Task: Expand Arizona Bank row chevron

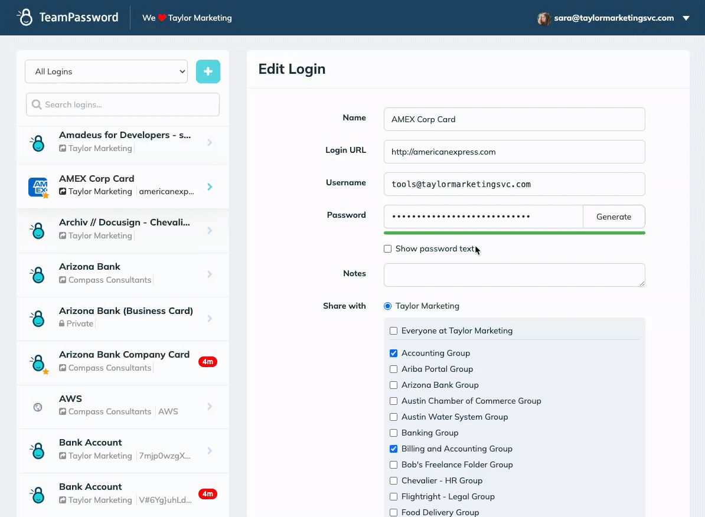Action: click(210, 274)
